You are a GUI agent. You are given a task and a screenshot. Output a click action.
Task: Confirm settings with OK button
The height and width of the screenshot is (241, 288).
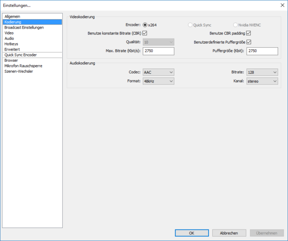coord(192,233)
